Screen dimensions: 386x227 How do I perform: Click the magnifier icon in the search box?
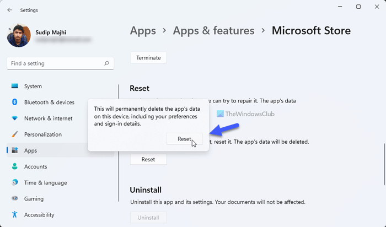pyautogui.click(x=106, y=63)
